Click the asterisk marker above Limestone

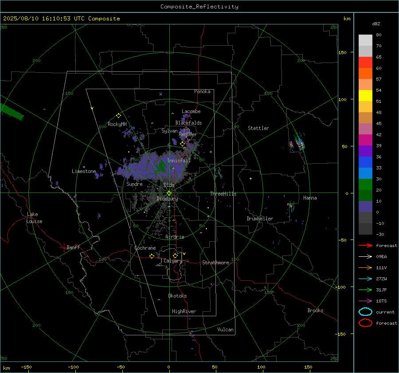point(84,167)
